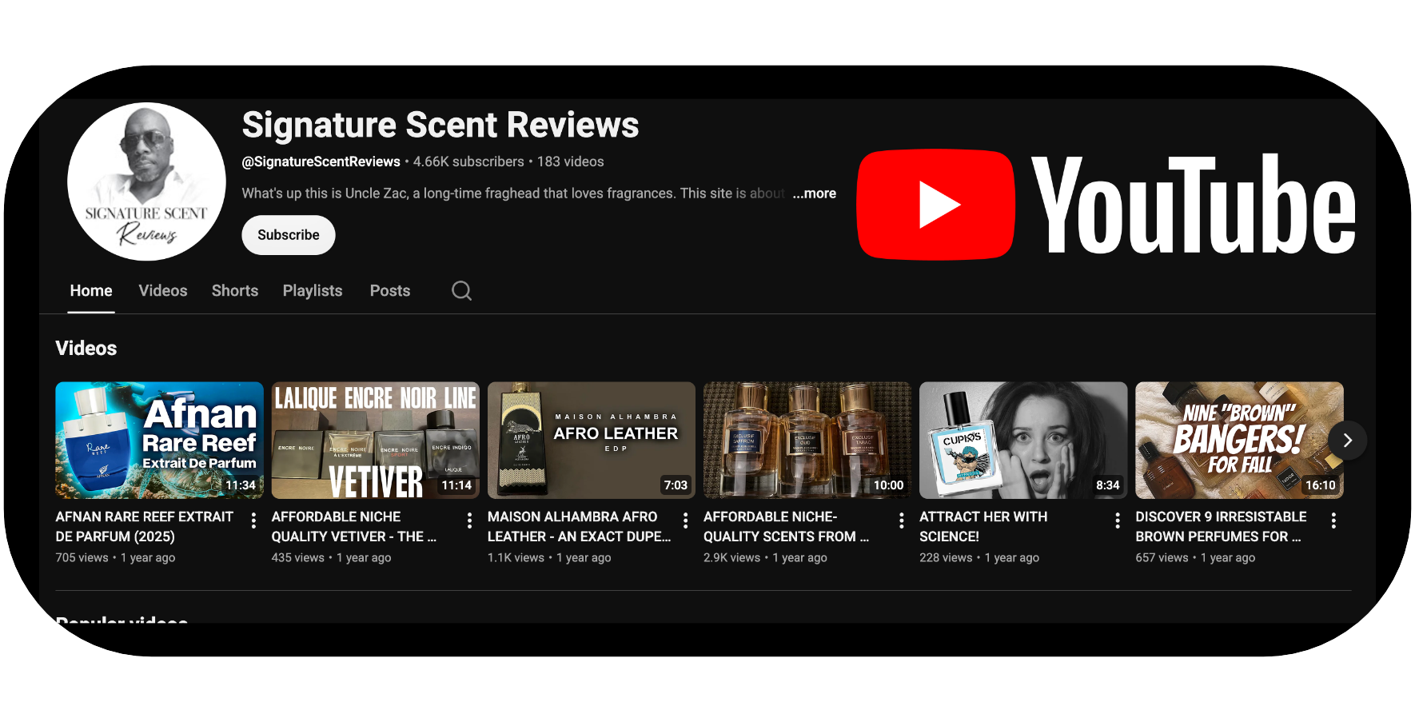Select the Home tab

pyautogui.click(x=91, y=291)
